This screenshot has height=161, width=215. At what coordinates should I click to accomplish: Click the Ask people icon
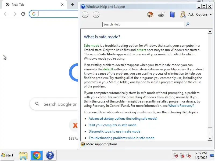183,14
